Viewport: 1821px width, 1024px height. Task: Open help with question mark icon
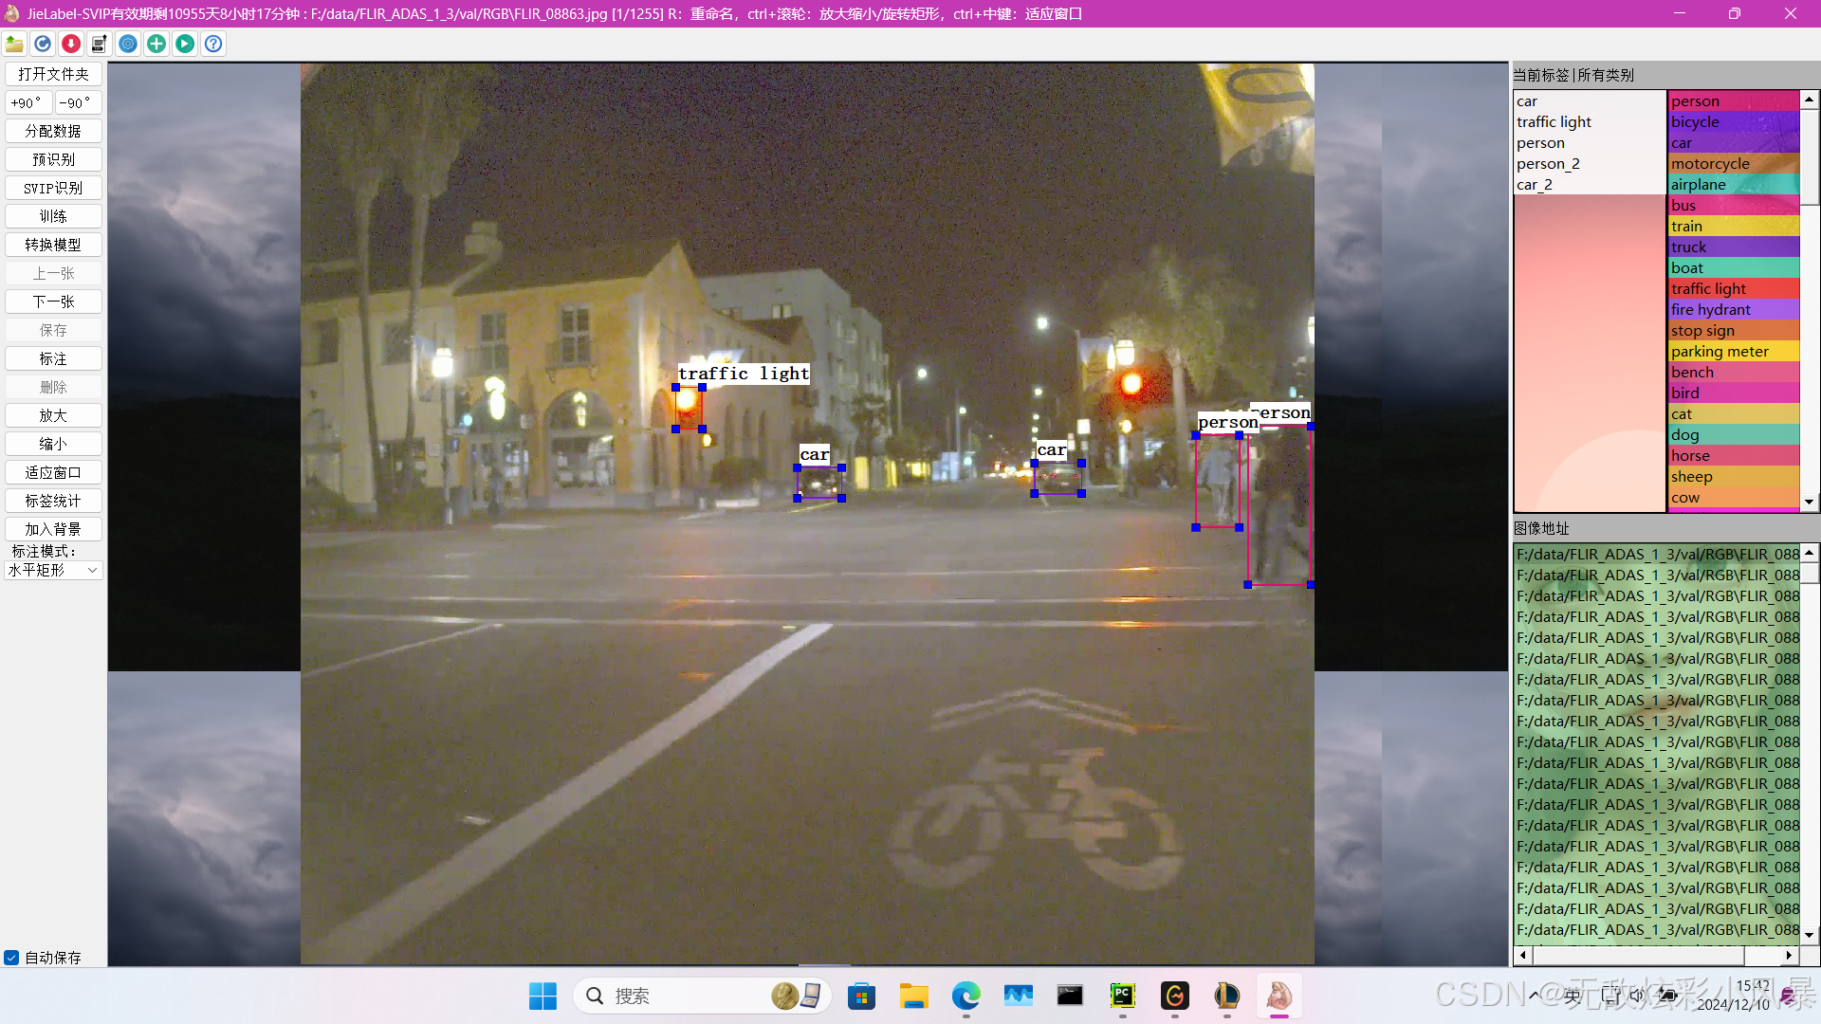213,44
